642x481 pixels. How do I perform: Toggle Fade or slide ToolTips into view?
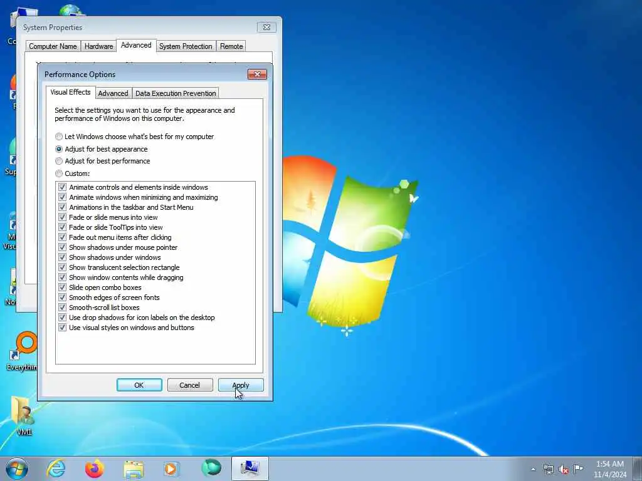[x=62, y=227]
